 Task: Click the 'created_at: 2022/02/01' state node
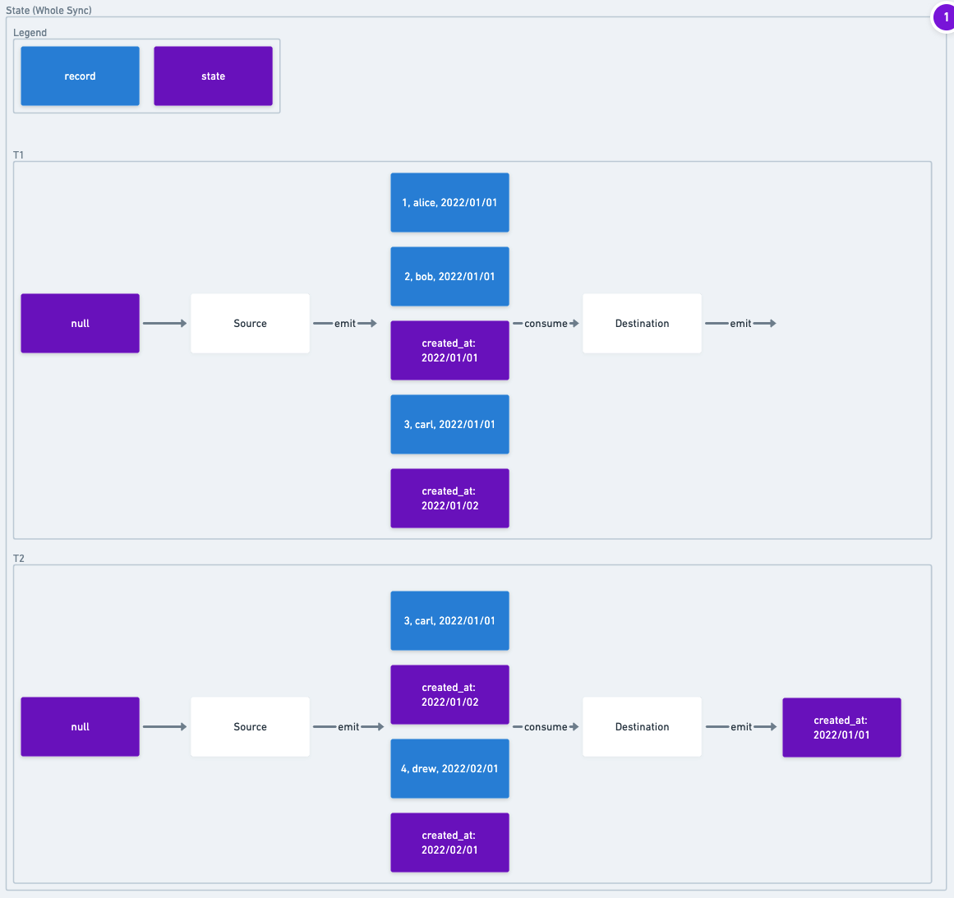point(449,842)
